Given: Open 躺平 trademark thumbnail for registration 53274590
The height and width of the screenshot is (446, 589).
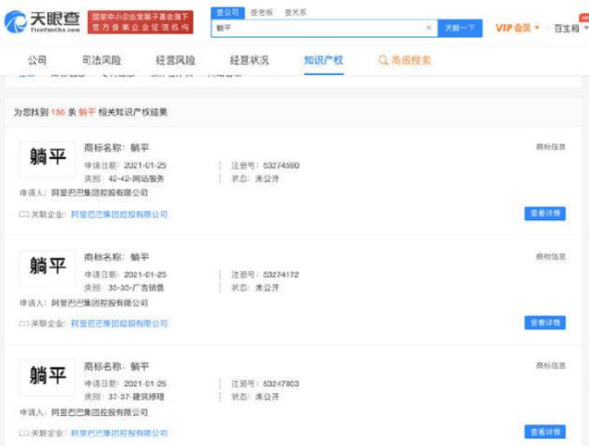Looking at the screenshot, I should click(47, 159).
